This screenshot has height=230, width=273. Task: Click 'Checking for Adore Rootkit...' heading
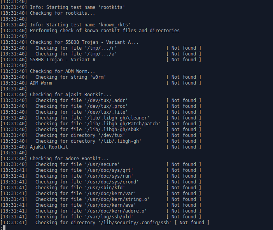pos(69,159)
